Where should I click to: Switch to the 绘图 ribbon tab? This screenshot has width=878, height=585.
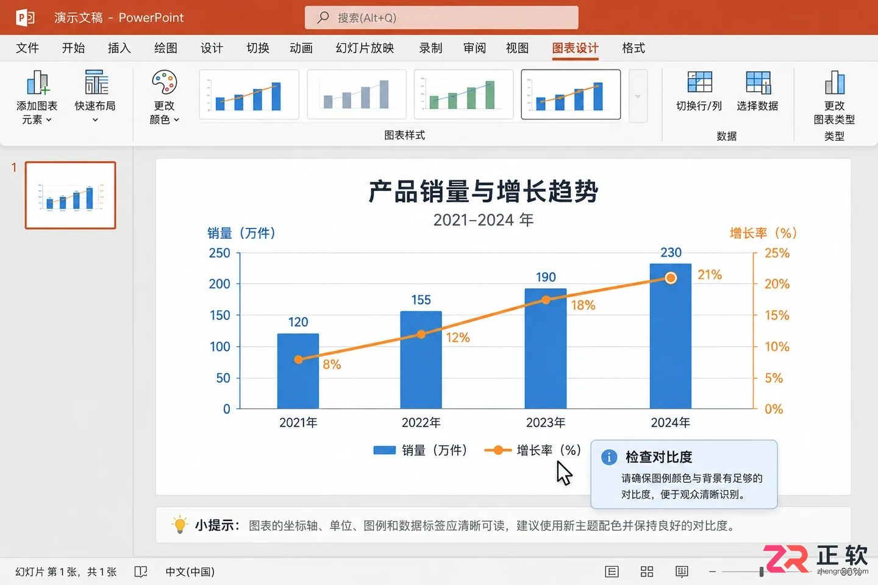coord(165,48)
